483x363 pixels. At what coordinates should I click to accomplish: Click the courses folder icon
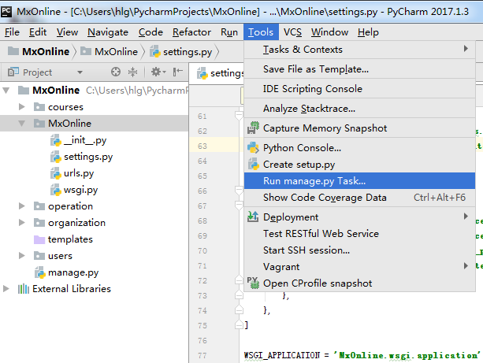(39, 107)
